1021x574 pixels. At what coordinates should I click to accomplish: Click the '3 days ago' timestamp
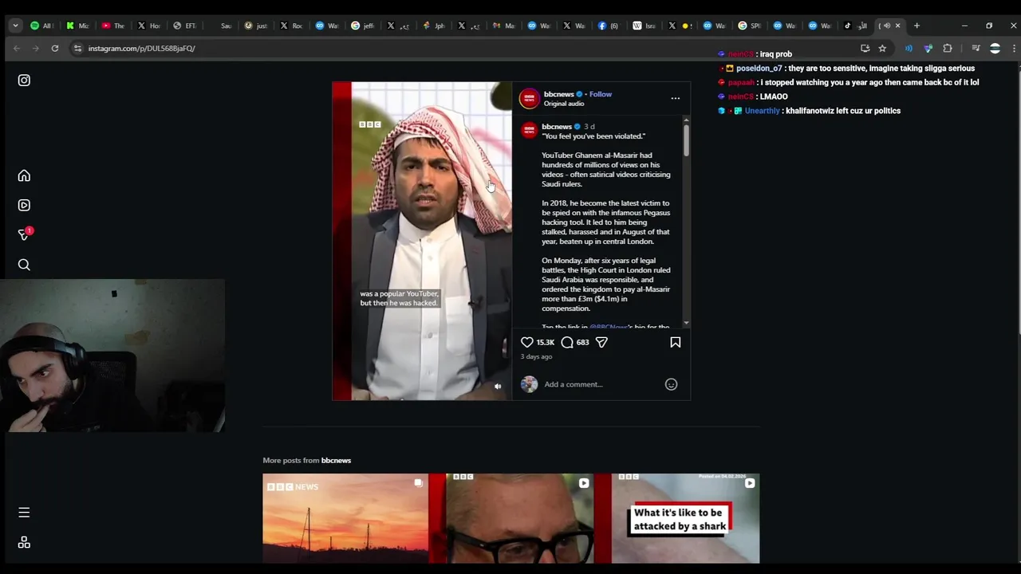tap(536, 356)
